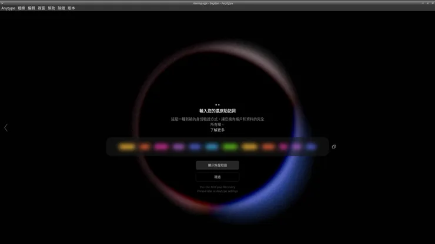Screen dimensions: 435x244
Task: Close the Anytype window
Action: pos(432,3)
